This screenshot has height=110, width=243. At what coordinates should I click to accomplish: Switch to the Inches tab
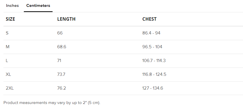pyautogui.click(x=12, y=5)
